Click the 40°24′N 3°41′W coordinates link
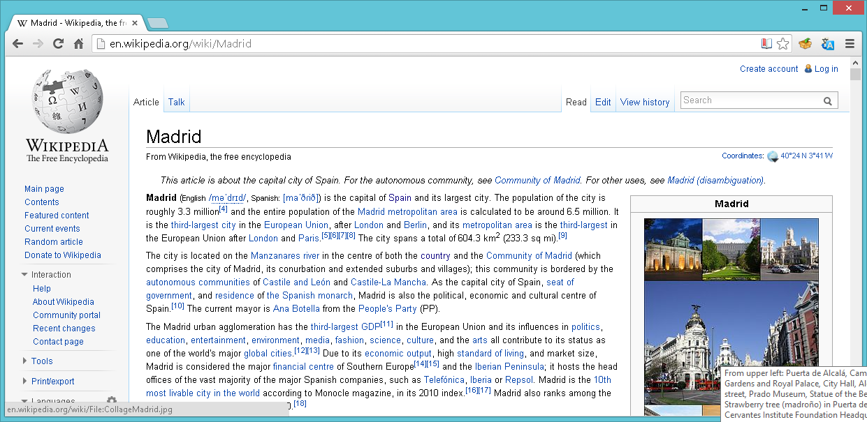 [x=806, y=156]
